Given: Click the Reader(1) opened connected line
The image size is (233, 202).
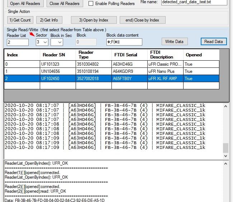Looking at the screenshot, I should point(32,173).
